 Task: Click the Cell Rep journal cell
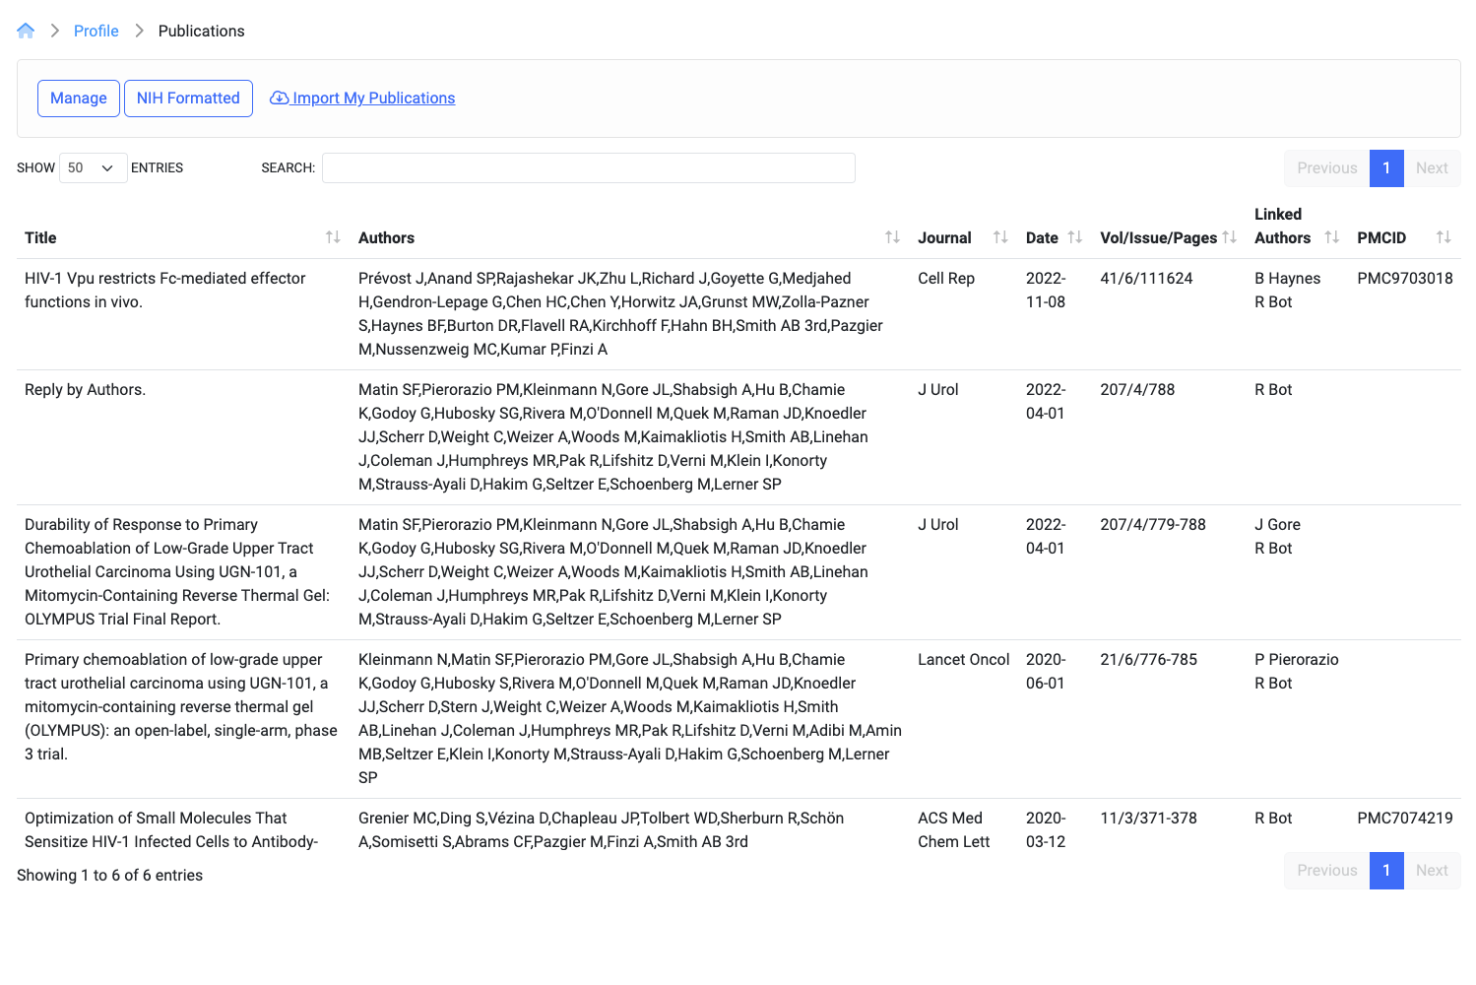(946, 279)
